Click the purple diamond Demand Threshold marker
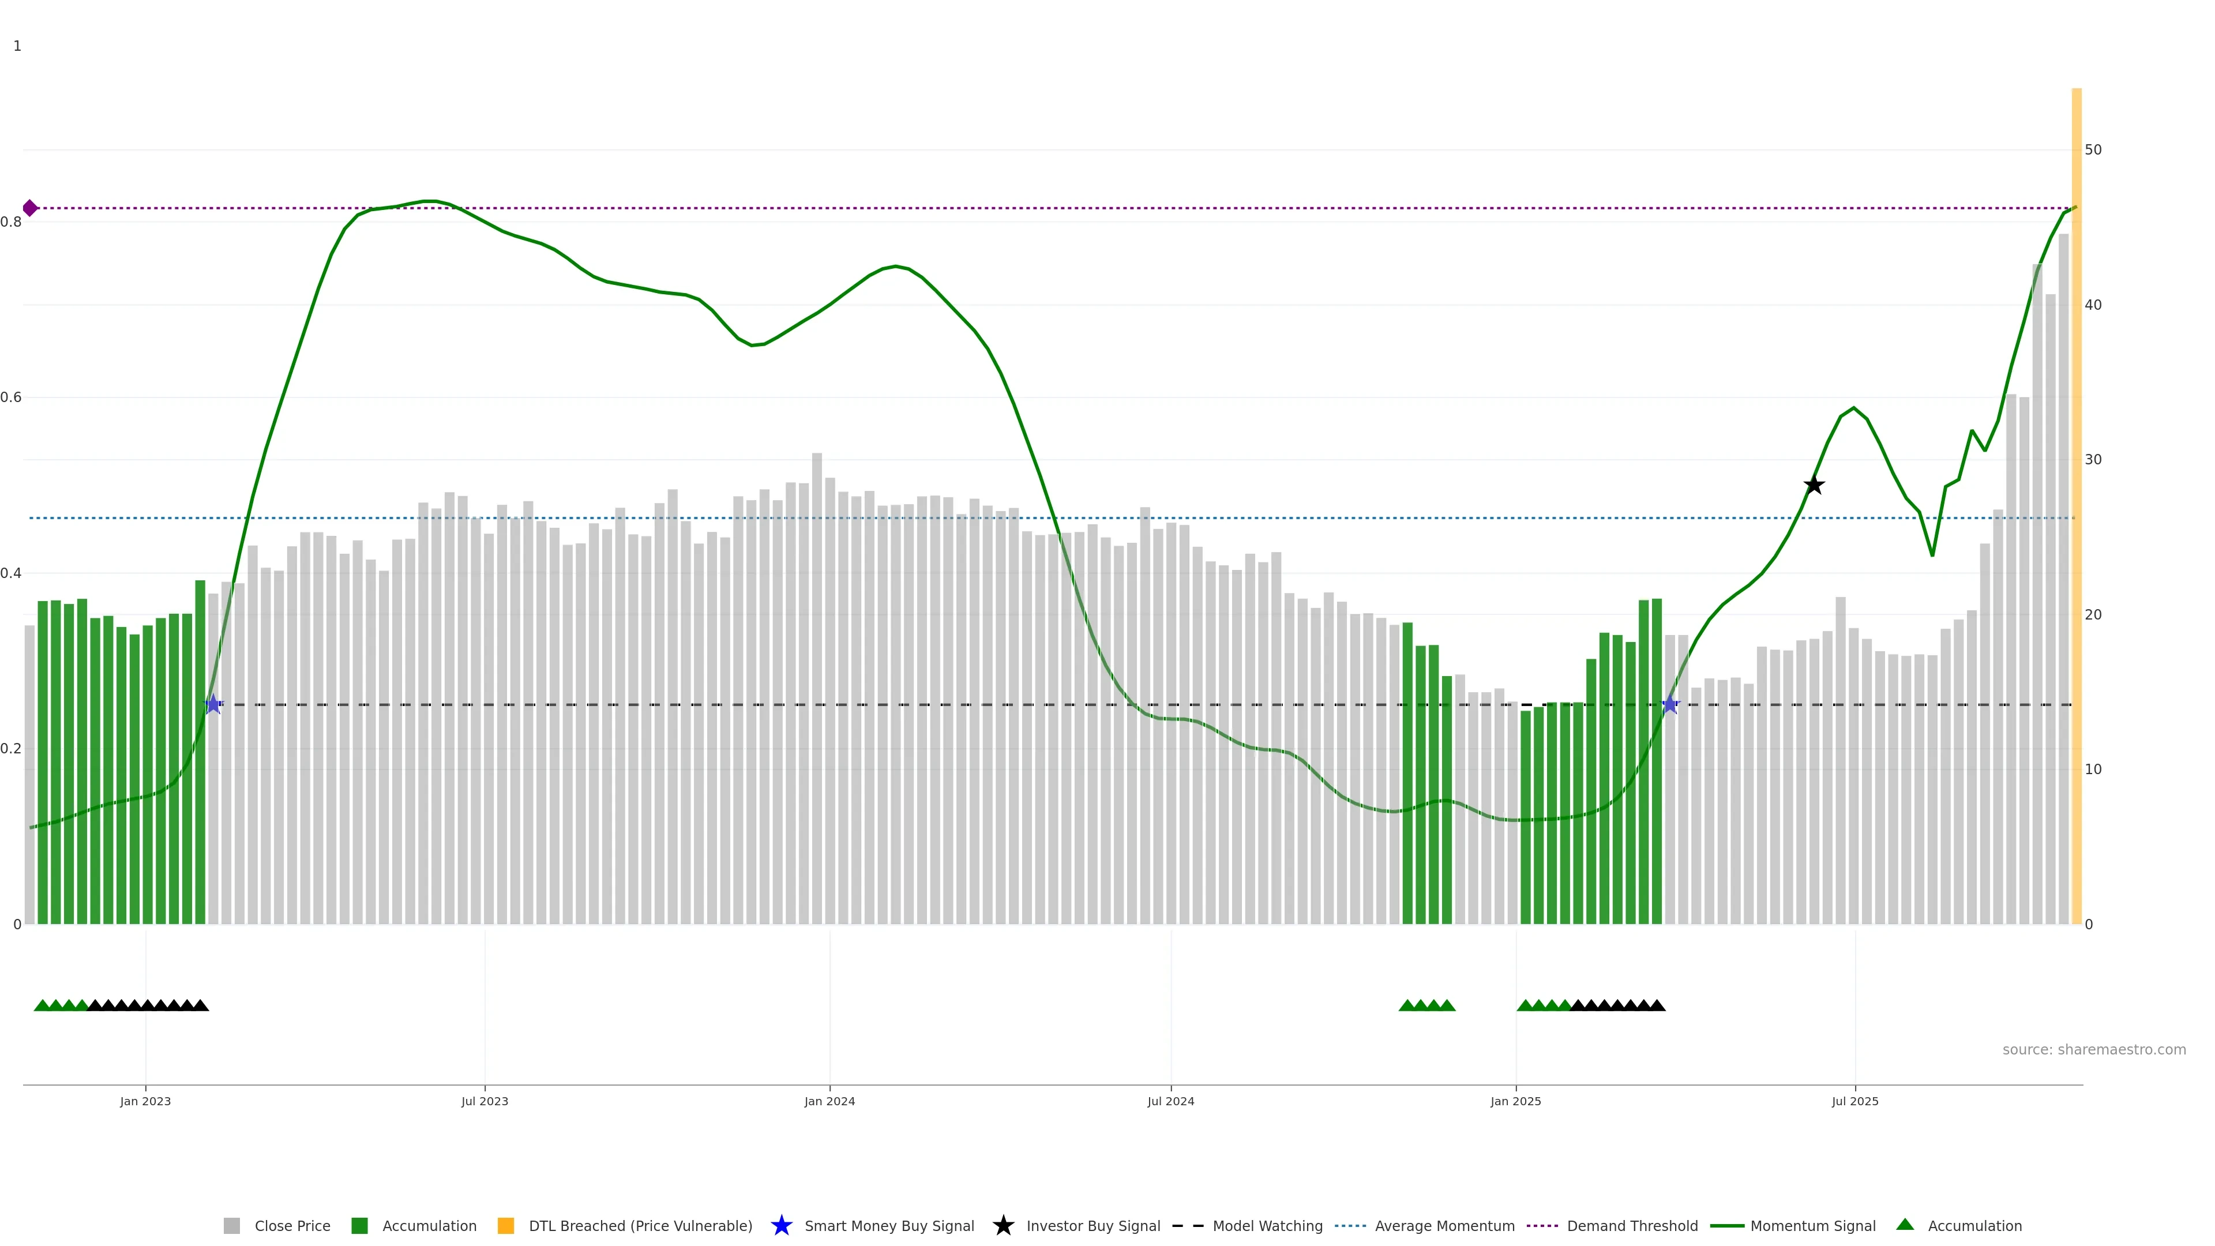Screen dimensions: 2215x1246 (x=30, y=208)
